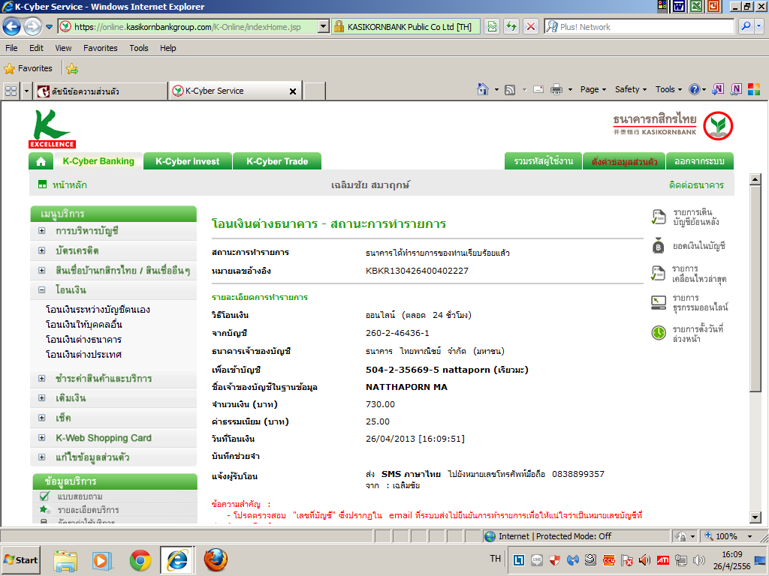Image resolution: width=769 pixels, height=576 pixels.
Task: Click the Read Mail icon
Action: 538,90
